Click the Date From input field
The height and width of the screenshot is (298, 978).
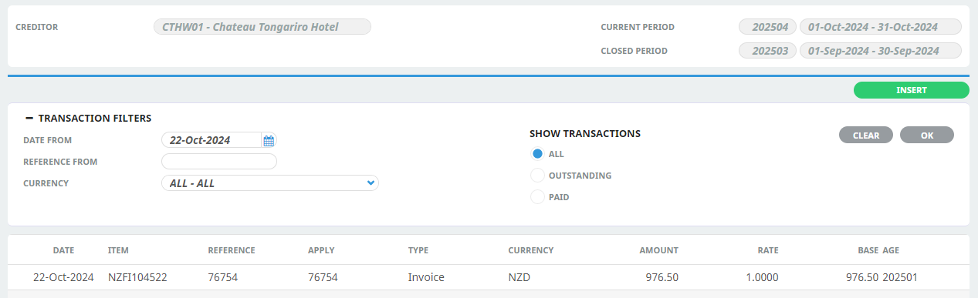pos(212,140)
